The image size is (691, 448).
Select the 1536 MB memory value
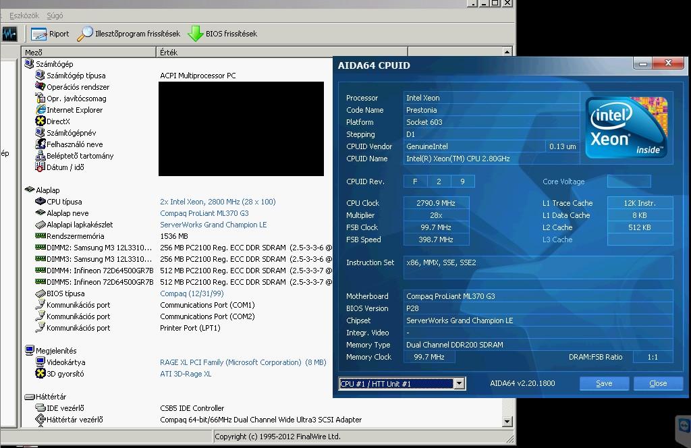coord(174,236)
